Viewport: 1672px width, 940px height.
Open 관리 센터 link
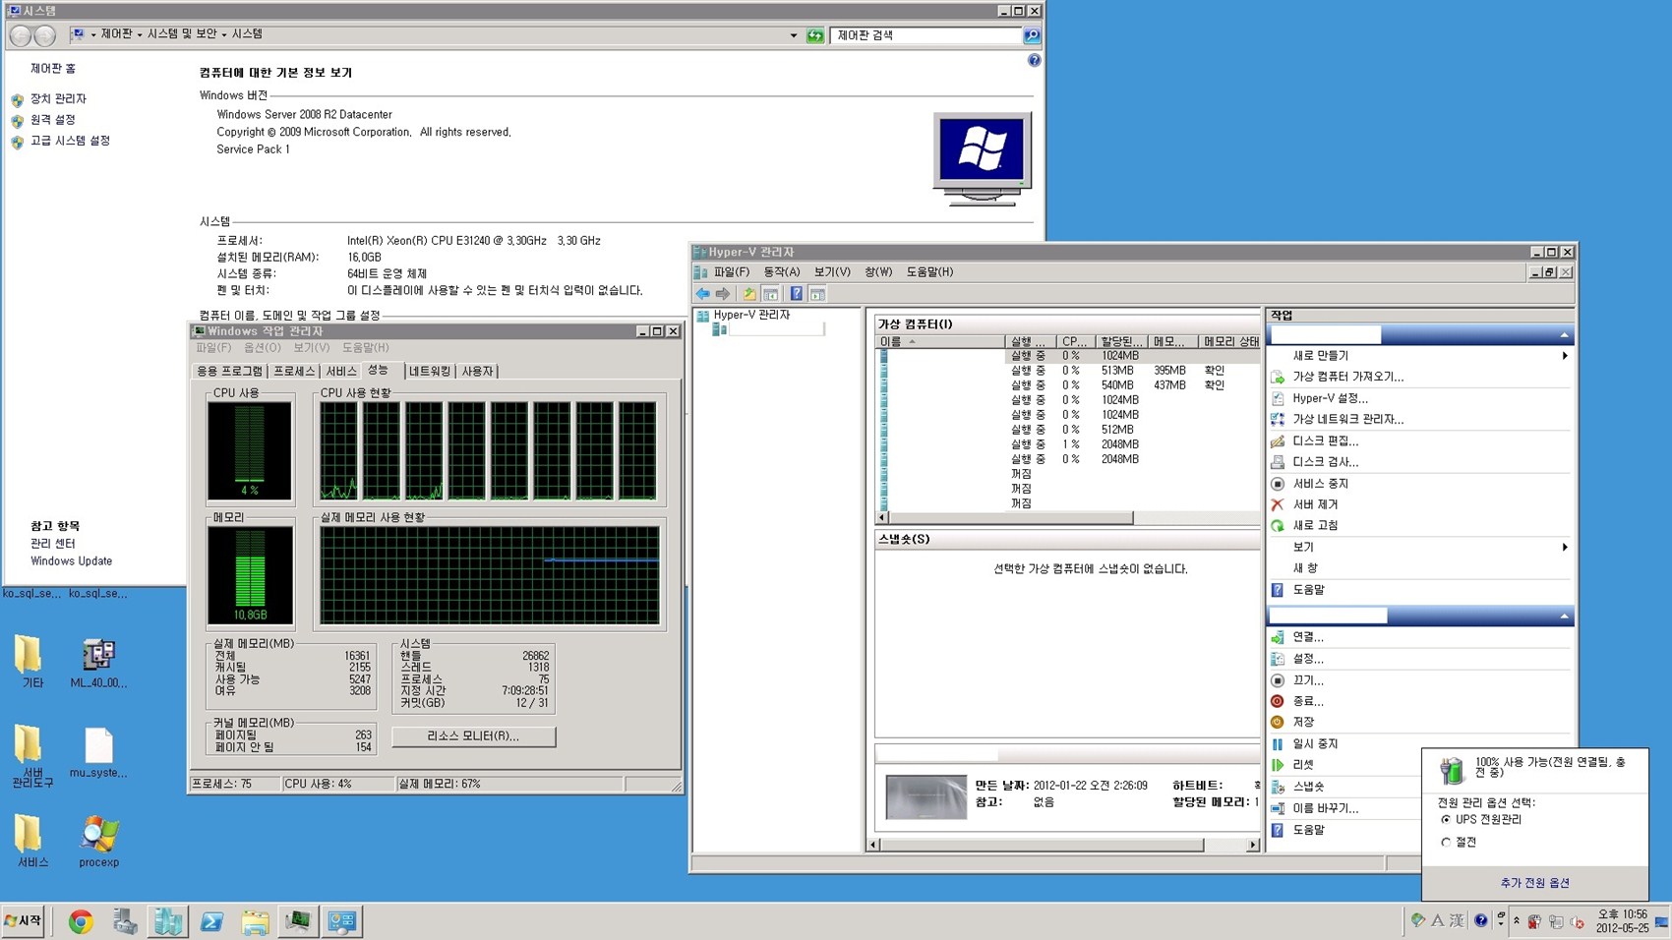(x=52, y=544)
